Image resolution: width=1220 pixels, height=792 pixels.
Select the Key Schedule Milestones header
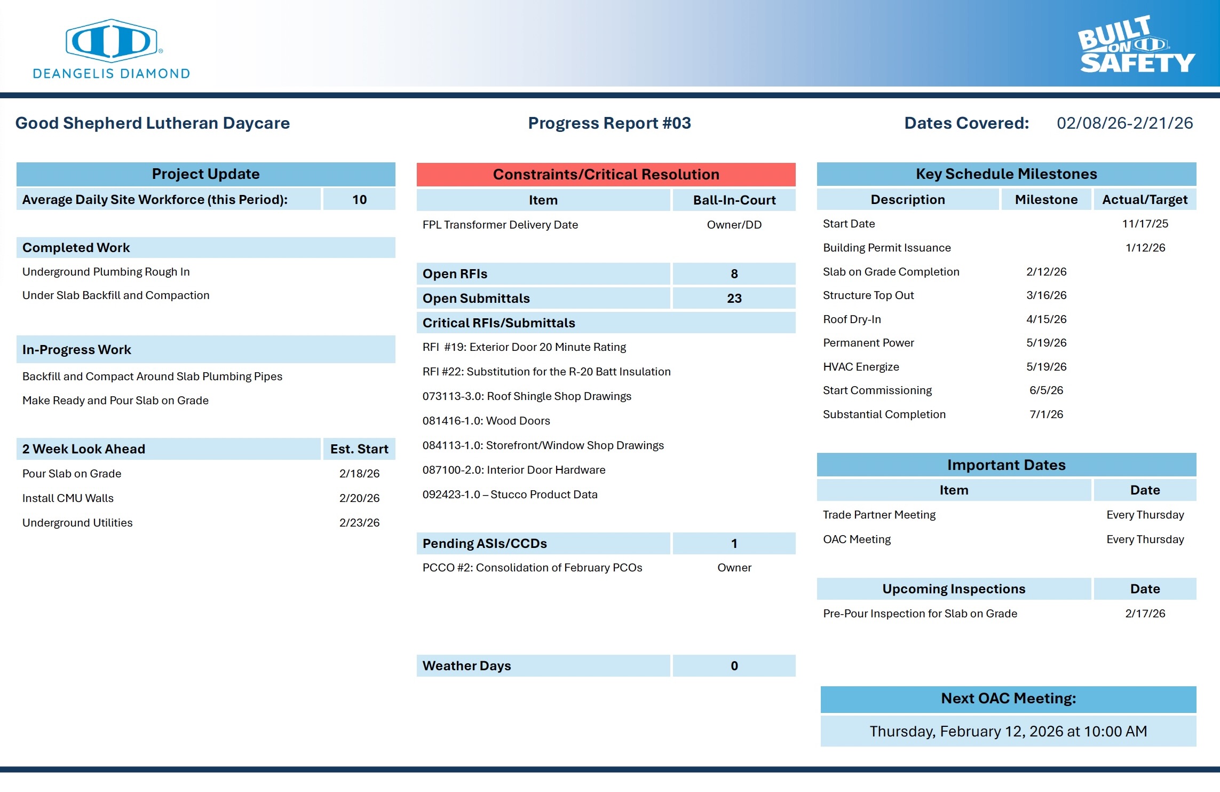pyautogui.click(x=1006, y=174)
